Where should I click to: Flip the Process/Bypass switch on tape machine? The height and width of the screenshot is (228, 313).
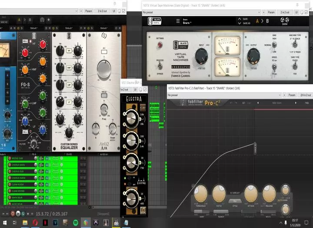[x=160, y=66]
